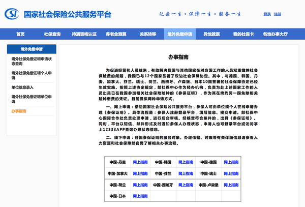Select 关系转移 in the nav bar
This screenshot has width=305, height=207.
tap(148, 34)
